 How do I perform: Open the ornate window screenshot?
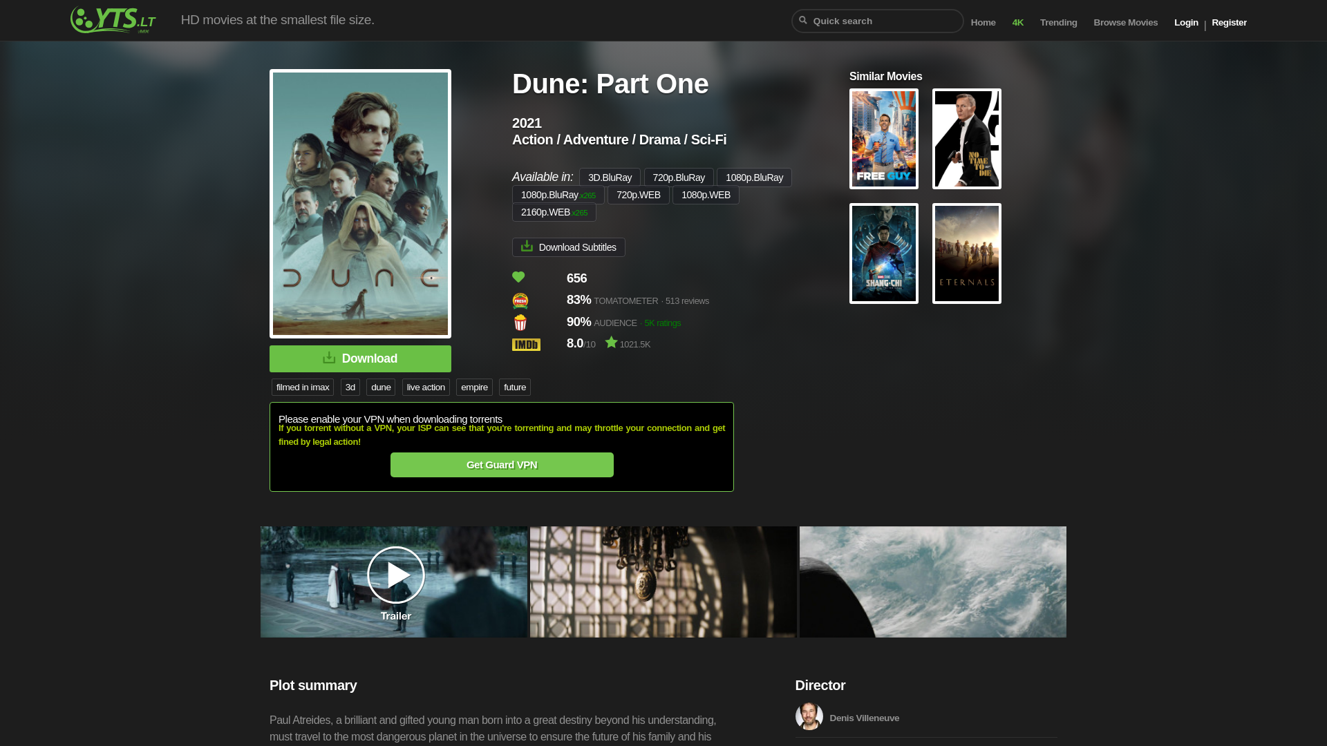click(x=663, y=582)
